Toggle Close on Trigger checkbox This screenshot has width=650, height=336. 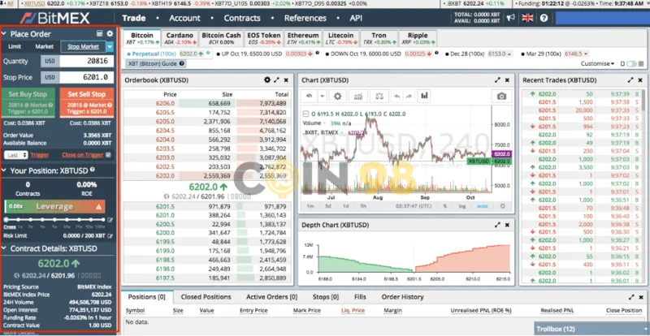(108, 155)
